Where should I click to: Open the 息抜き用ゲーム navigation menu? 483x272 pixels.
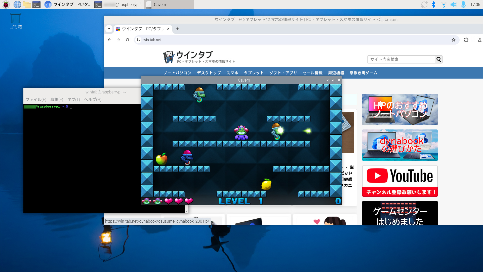click(363, 73)
